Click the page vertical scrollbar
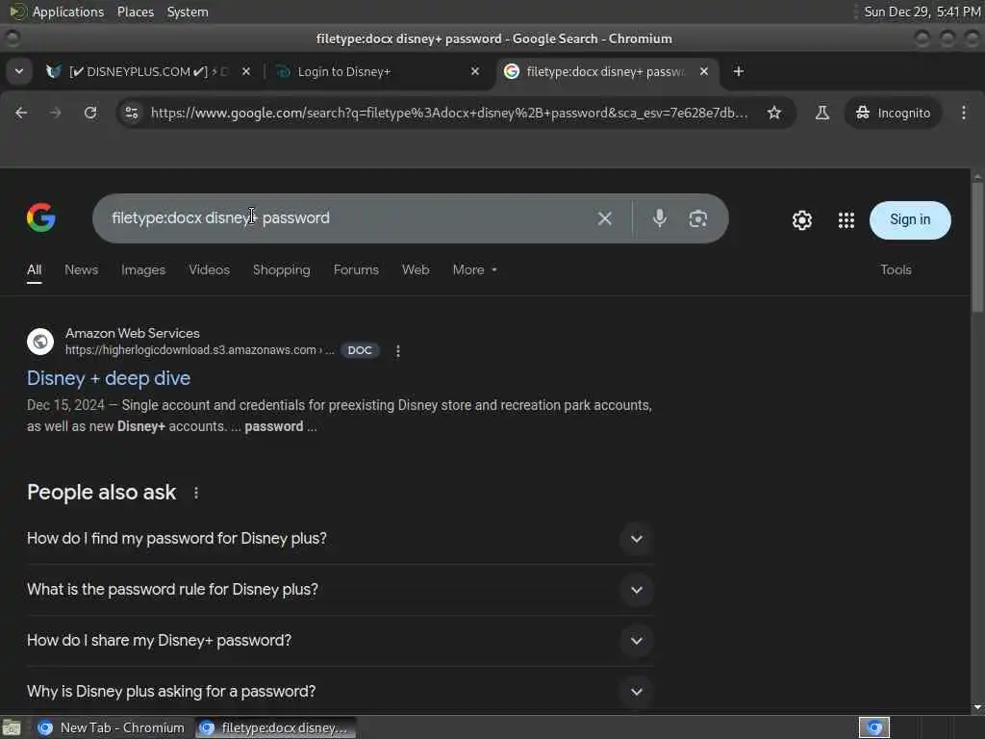985x739 pixels. coord(977,246)
